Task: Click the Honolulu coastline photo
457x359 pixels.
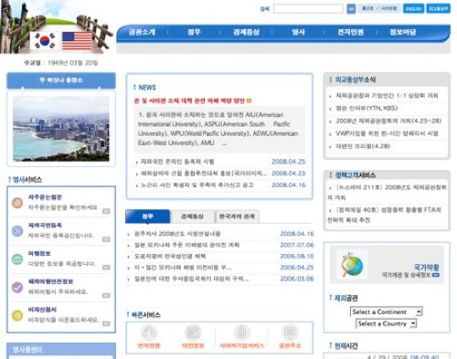Action: pos(61,129)
